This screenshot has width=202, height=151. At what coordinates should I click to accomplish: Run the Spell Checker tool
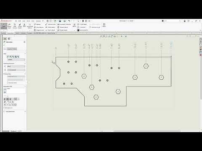coord(15,26)
